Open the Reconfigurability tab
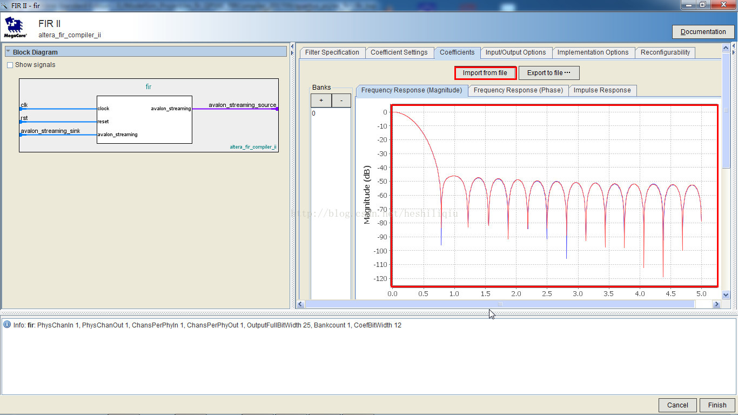The image size is (738, 415). (x=665, y=52)
